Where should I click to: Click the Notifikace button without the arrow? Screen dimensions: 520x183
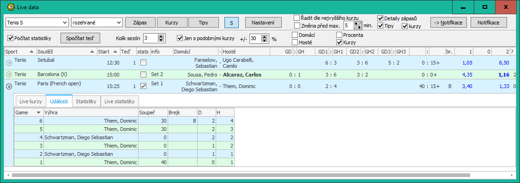pos(489,23)
